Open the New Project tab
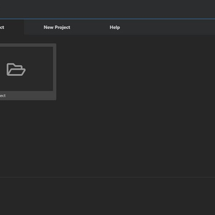The image size is (215, 215). 57,27
